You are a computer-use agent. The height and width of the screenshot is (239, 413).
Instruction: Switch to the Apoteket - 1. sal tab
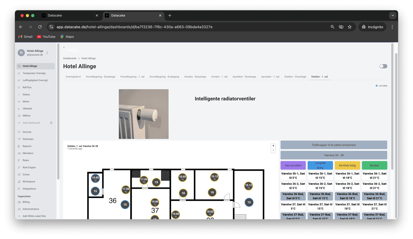pyautogui.click(x=270, y=77)
